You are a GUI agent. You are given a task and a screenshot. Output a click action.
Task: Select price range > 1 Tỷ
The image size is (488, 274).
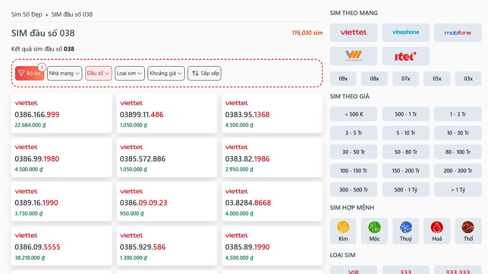(457, 190)
